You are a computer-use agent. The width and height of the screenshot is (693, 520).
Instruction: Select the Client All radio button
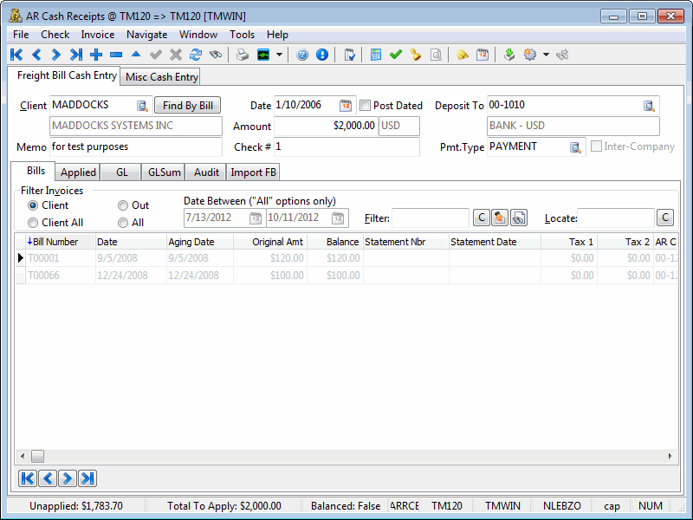pos(33,223)
